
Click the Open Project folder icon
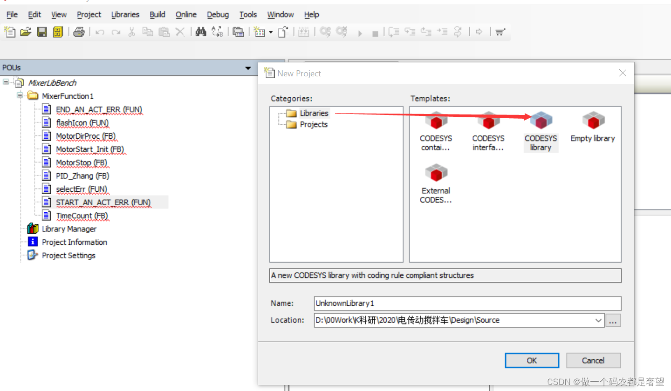(x=26, y=32)
